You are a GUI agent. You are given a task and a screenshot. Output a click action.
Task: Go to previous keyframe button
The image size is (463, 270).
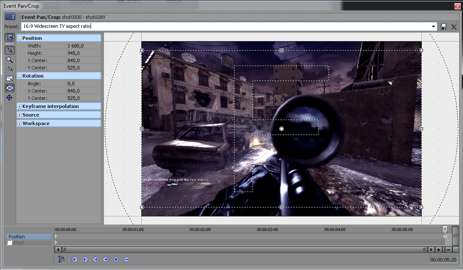point(85,259)
